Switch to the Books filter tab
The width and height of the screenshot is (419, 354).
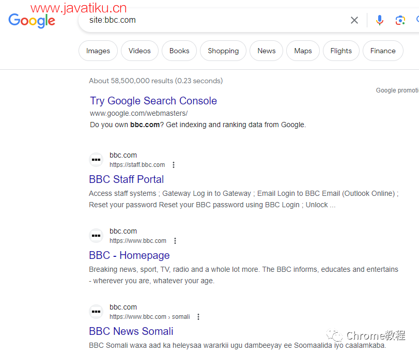pos(179,51)
